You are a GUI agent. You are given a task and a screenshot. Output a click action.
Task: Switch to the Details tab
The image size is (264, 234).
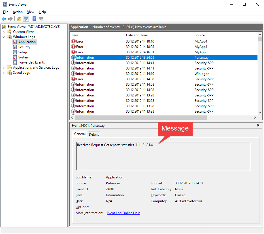click(x=94, y=134)
